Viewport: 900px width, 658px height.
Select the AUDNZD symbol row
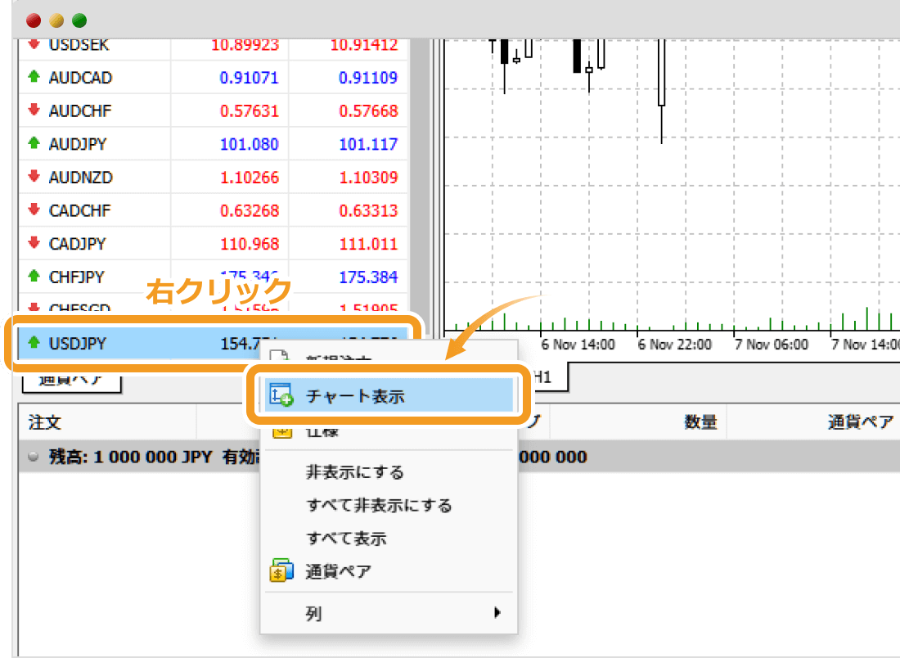click(213, 178)
